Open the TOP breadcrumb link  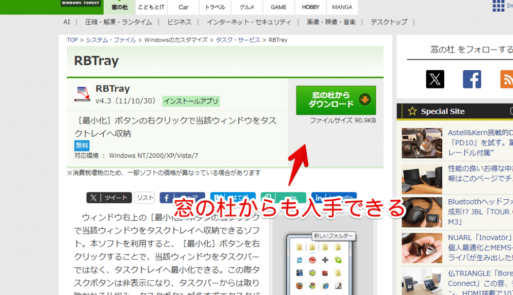(72, 39)
